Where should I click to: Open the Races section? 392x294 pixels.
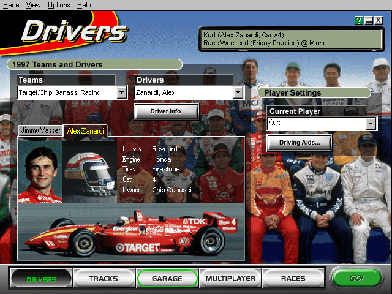293,279
